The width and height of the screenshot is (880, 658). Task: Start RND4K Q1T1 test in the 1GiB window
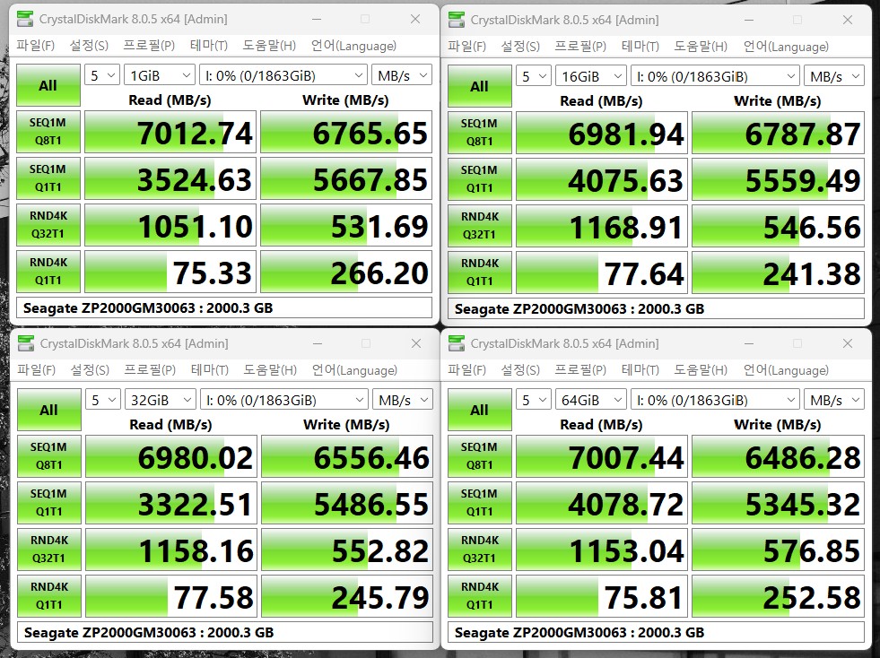(x=48, y=272)
